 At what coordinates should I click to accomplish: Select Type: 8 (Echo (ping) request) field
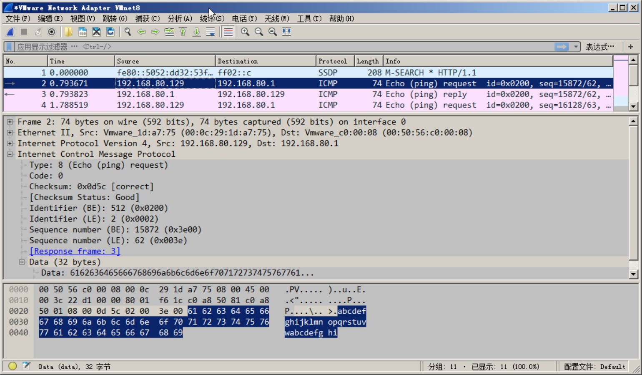[98, 165]
